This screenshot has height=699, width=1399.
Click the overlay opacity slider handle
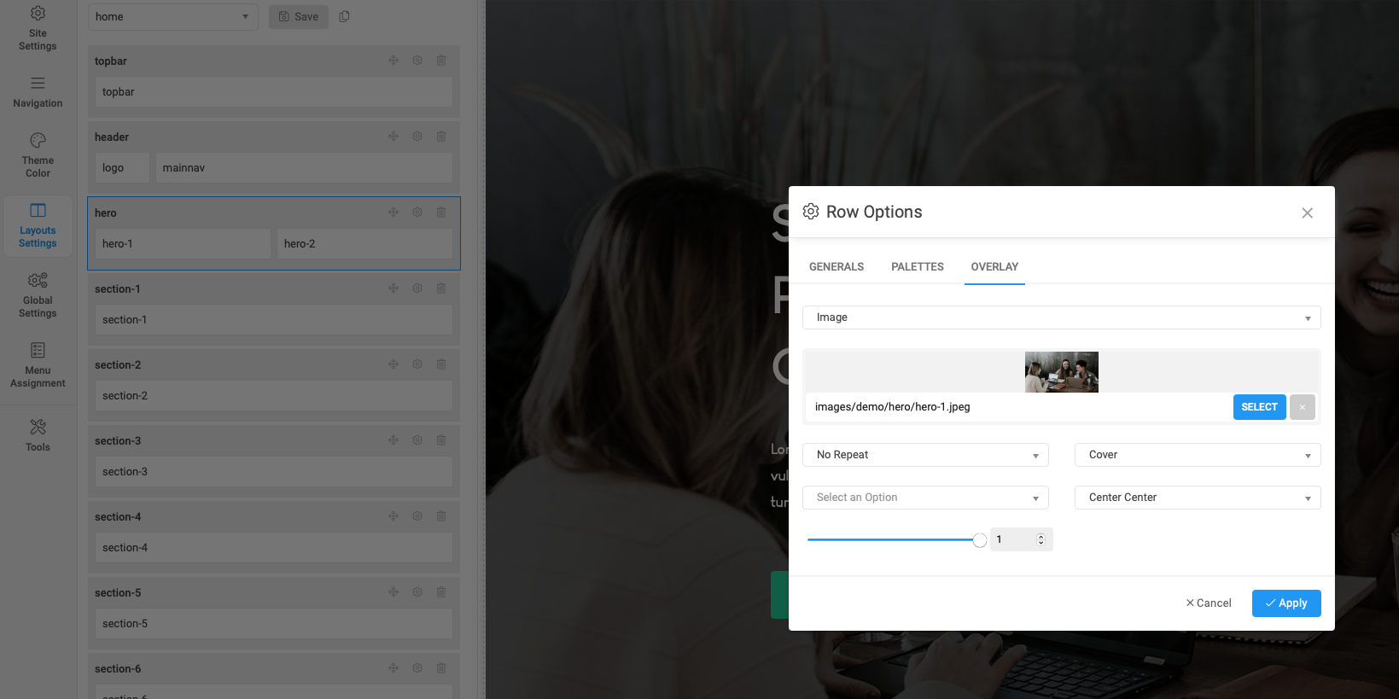[x=980, y=539]
